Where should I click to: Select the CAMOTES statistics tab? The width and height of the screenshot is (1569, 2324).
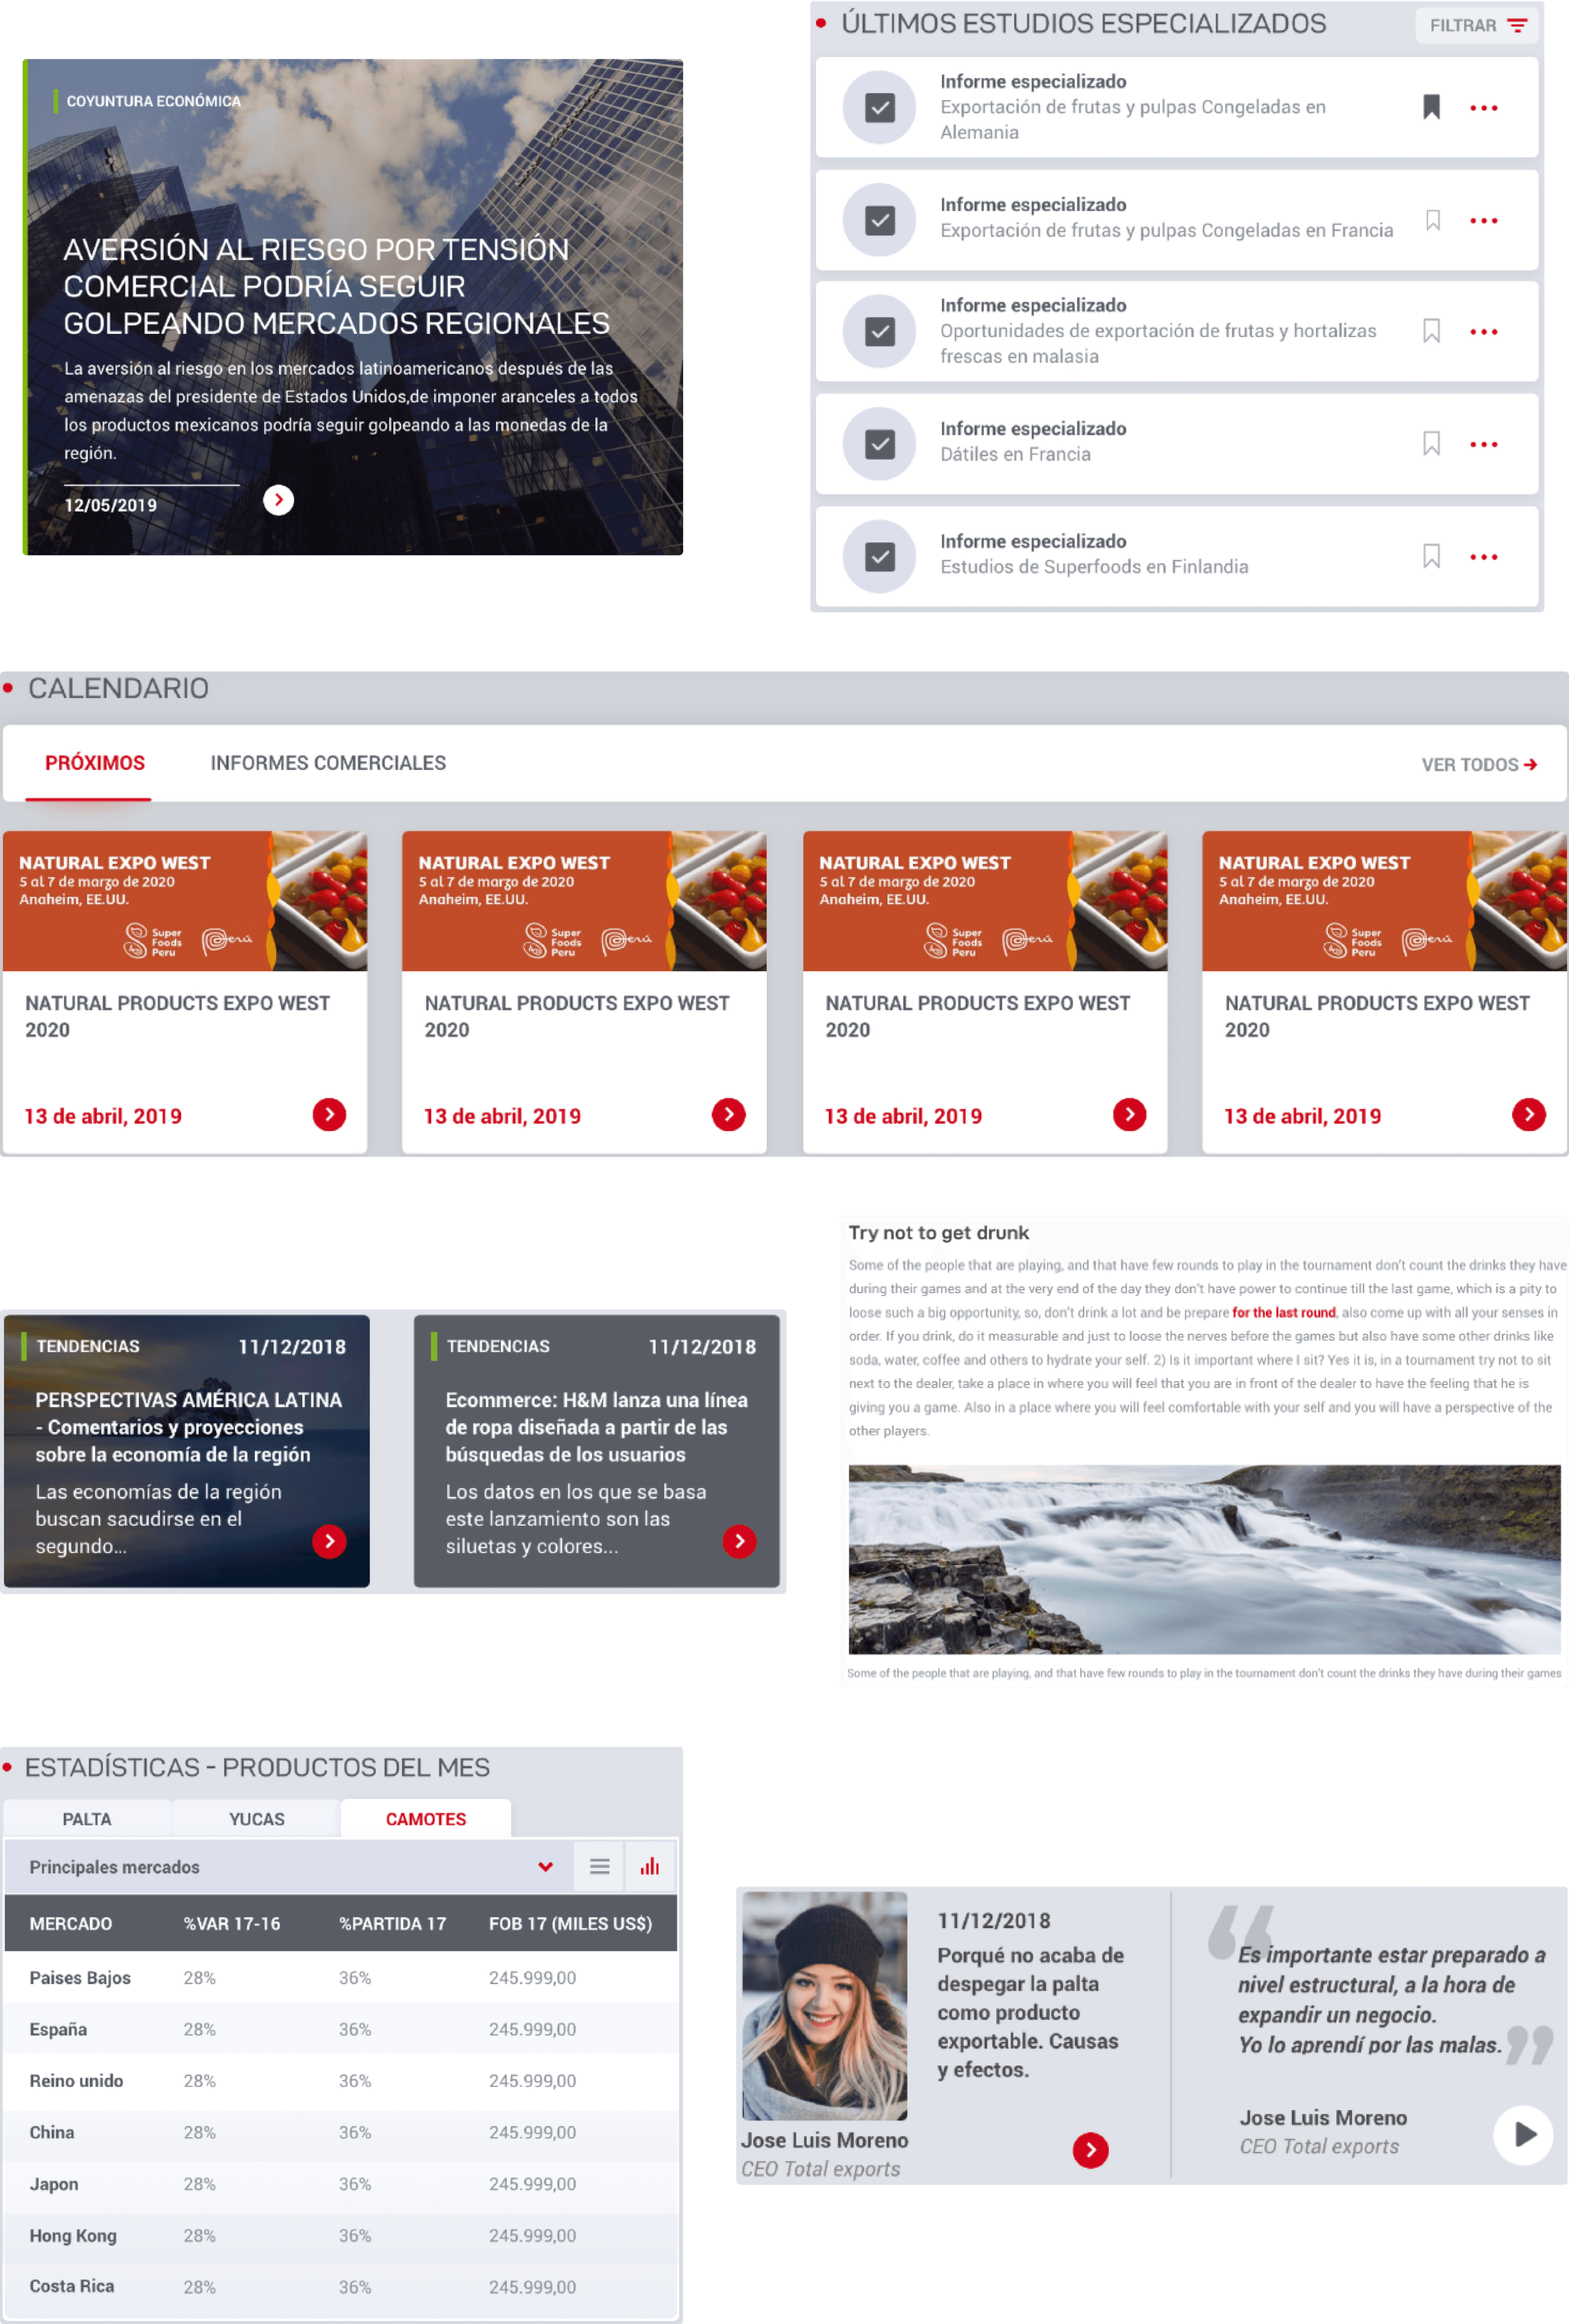click(426, 1819)
